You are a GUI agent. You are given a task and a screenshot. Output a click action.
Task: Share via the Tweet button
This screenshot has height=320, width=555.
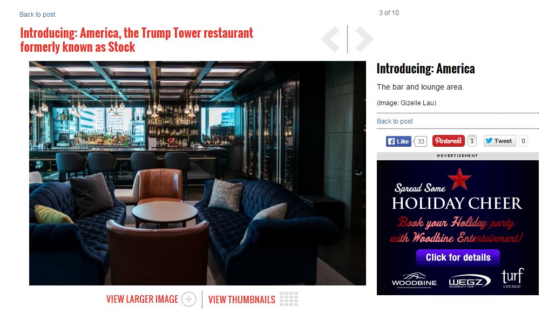point(499,141)
